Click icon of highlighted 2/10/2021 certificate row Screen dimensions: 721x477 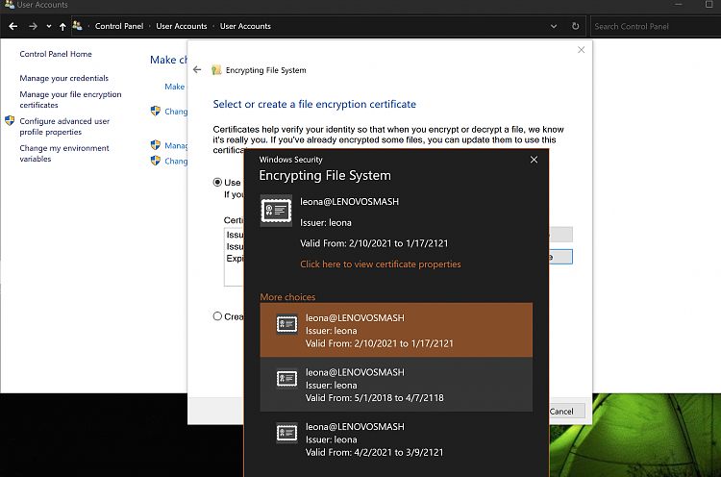pos(286,324)
